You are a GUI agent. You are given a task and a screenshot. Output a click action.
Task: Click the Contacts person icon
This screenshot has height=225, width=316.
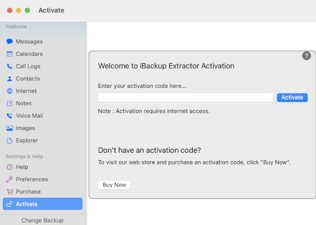pyautogui.click(x=10, y=79)
